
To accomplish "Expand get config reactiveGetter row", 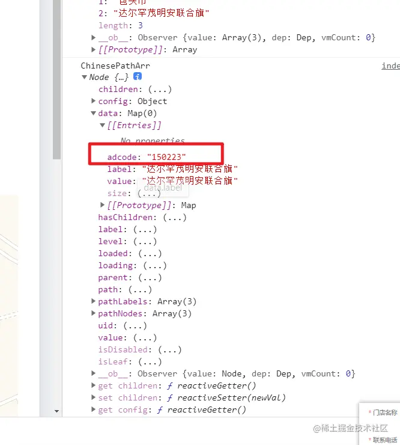I will pos(93,410).
